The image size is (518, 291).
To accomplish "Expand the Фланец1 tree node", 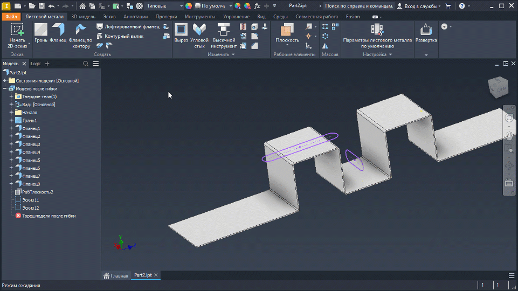I will coord(11,128).
